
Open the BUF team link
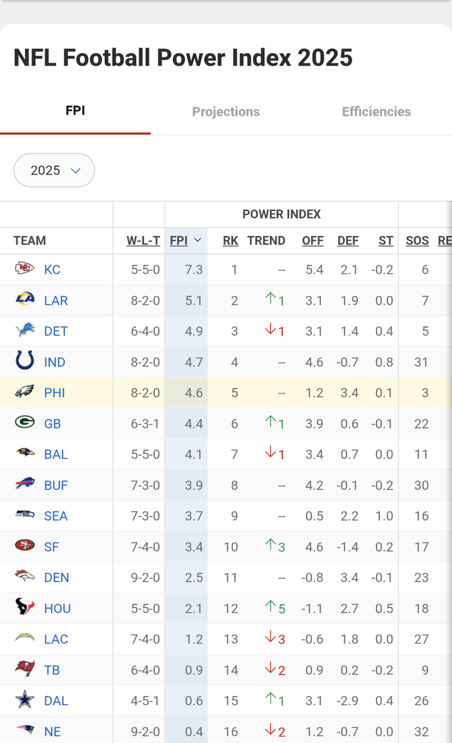pos(56,485)
